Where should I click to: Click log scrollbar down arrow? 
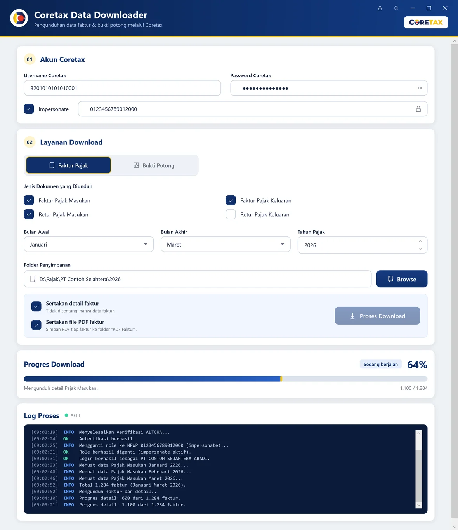419,505
